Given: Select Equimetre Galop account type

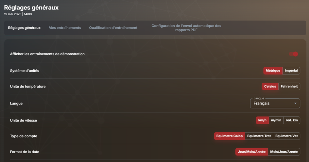Looking at the screenshot, I should coord(230,136).
